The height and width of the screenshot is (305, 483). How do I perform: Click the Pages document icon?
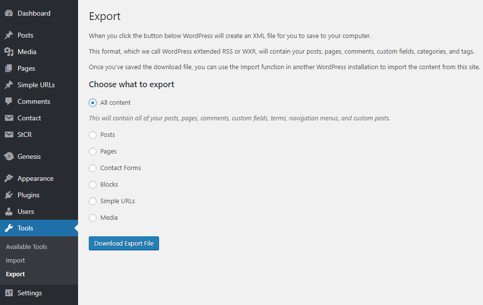pyautogui.click(x=9, y=68)
